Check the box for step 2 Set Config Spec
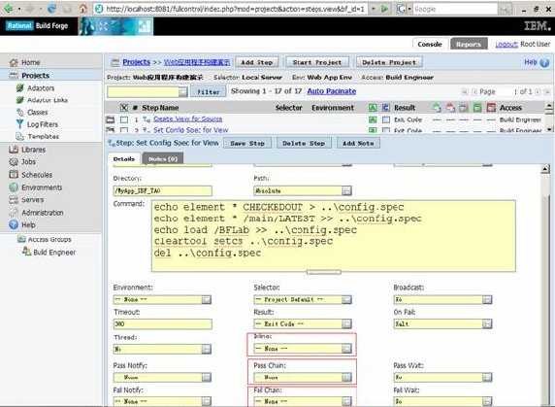Viewport: 555px width, 407px height. (x=124, y=130)
